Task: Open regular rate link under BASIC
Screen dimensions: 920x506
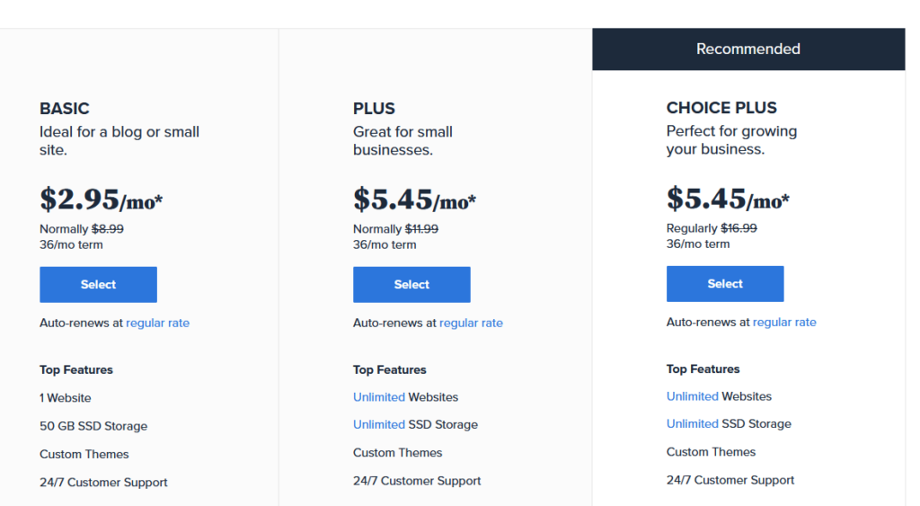Action: pos(158,323)
